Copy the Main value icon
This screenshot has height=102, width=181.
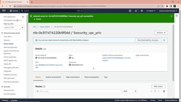70,58
